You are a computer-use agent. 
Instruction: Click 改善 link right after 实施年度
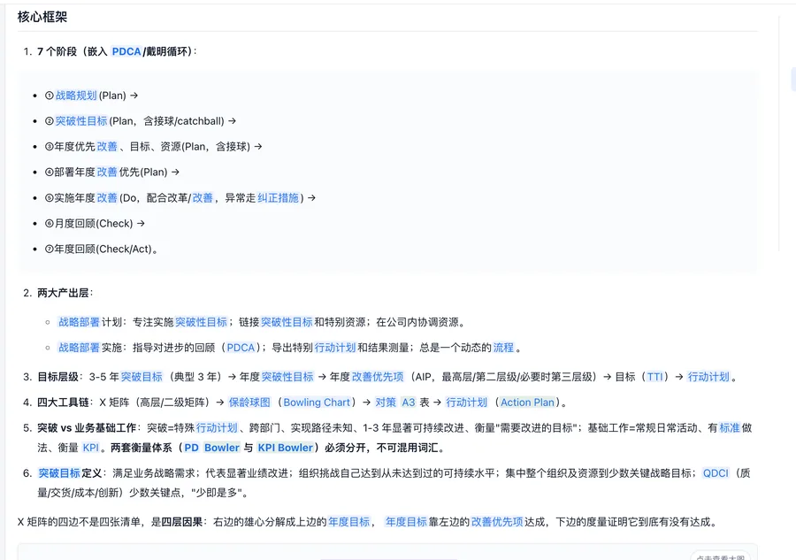tap(107, 198)
